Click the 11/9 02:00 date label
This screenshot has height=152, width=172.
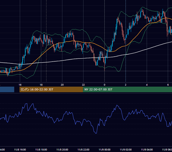point(126,149)
